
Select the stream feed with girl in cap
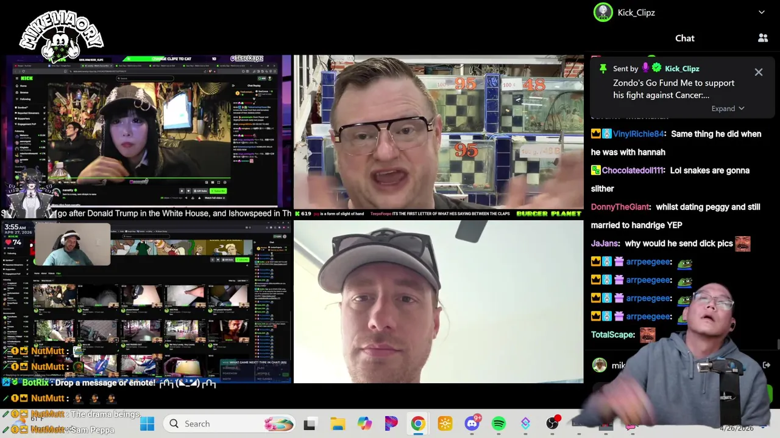pos(149,131)
